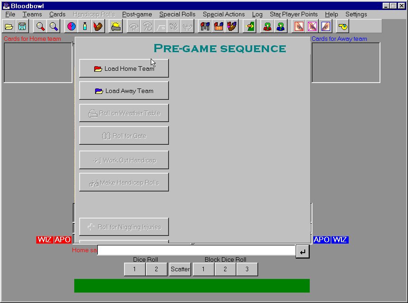Click Dice Roll button 2
This screenshot has height=303, width=408.
point(156,269)
